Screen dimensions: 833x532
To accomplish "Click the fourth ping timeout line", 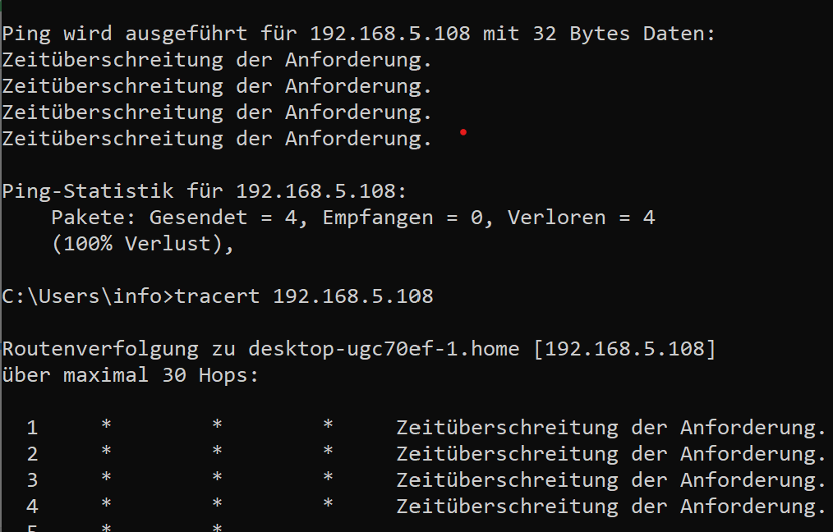I will point(217,139).
